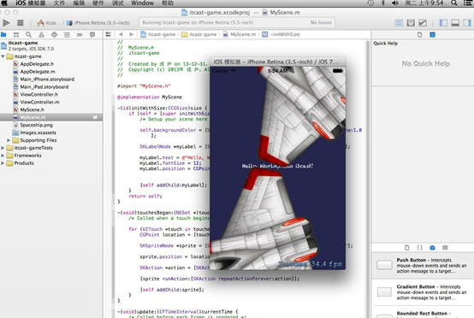
Task: Open the 编辑 menu
Action: coord(79,3)
